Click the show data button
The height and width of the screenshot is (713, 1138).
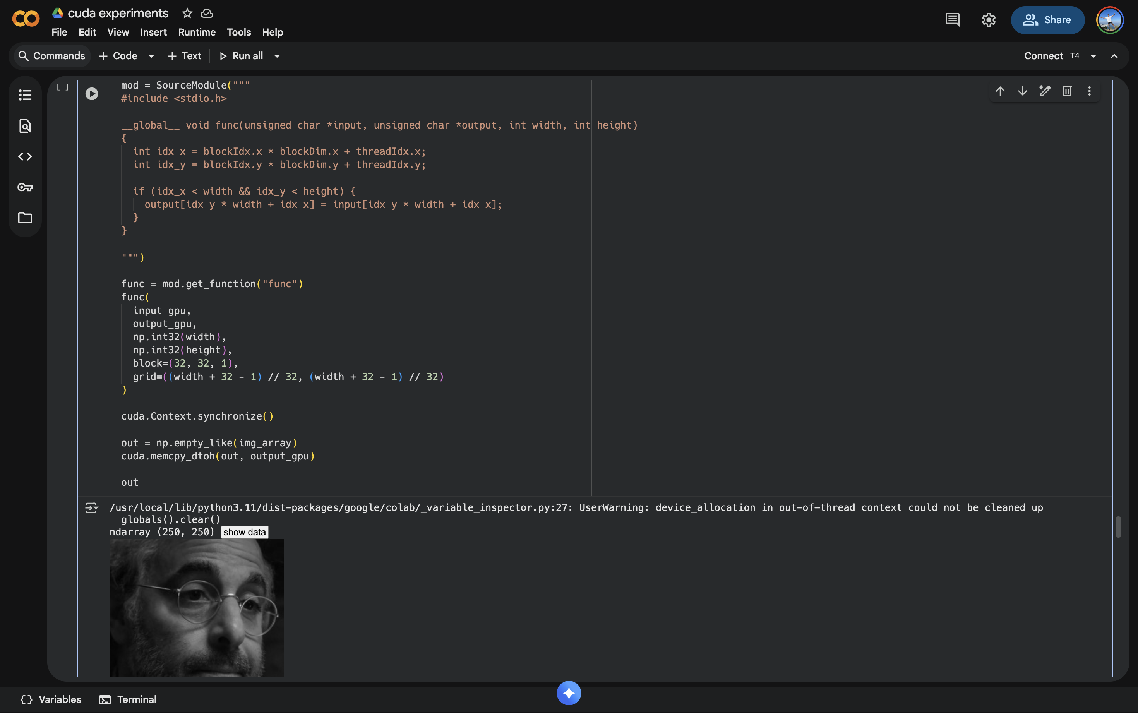tap(244, 532)
